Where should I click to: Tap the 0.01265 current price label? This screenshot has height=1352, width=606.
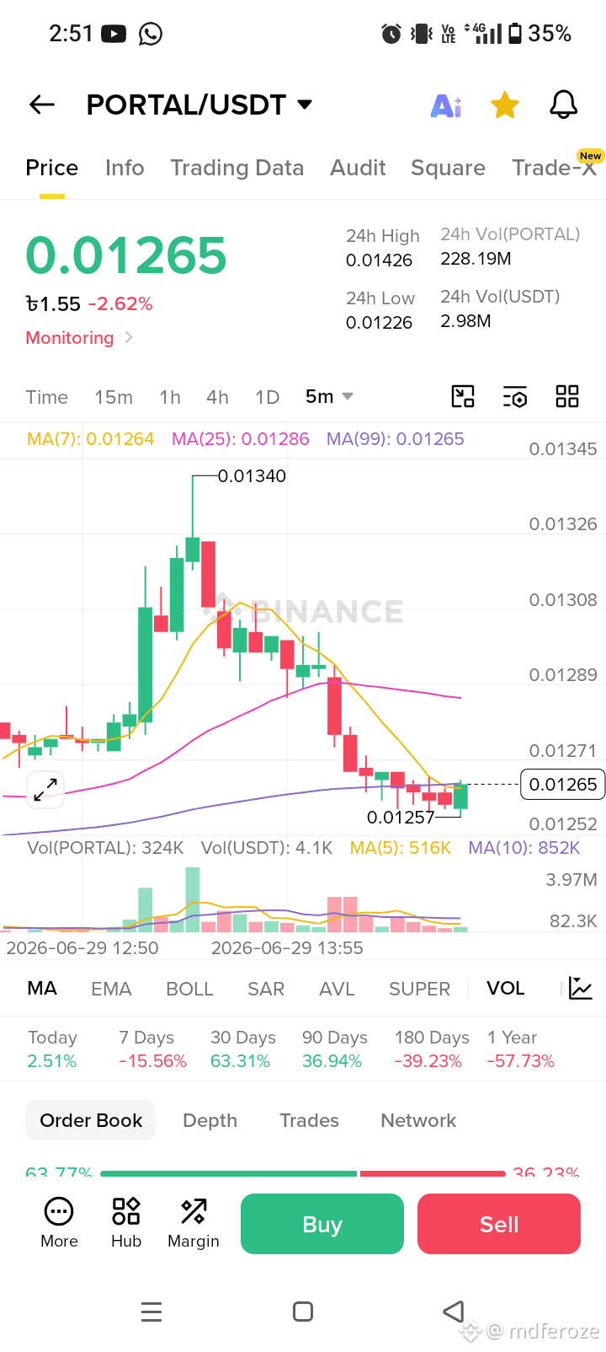point(562,785)
